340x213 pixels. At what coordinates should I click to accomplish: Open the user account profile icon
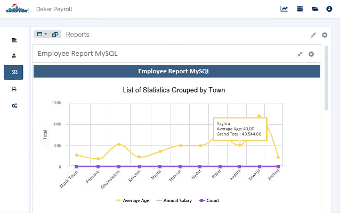[x=329, y=9]
